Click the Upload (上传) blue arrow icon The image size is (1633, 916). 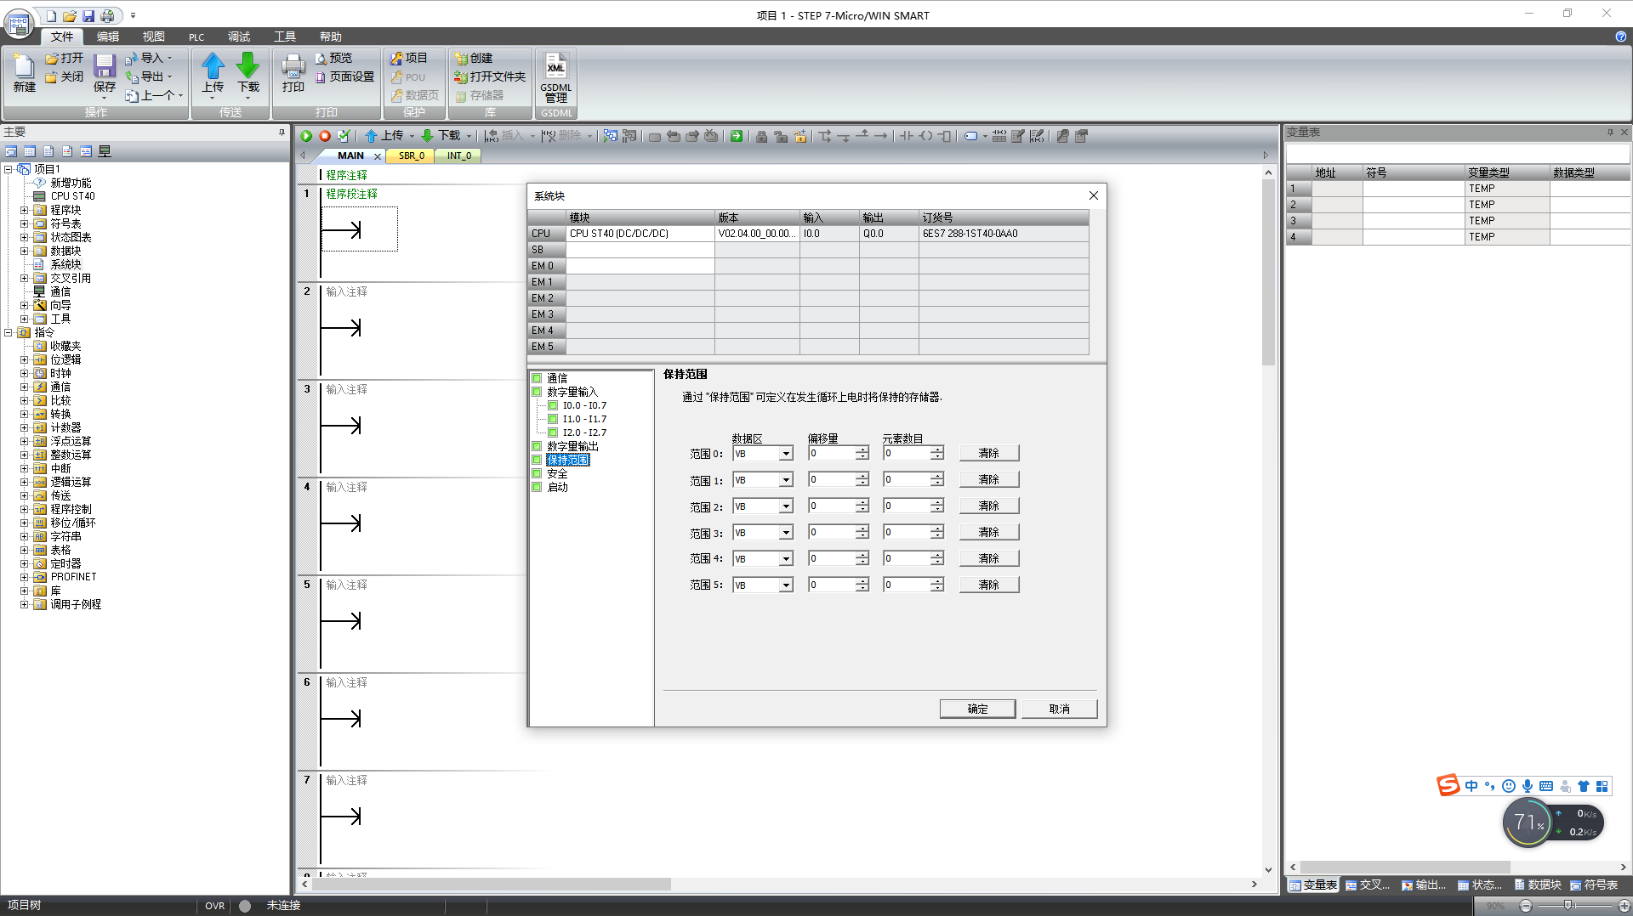tap(213, 68)
